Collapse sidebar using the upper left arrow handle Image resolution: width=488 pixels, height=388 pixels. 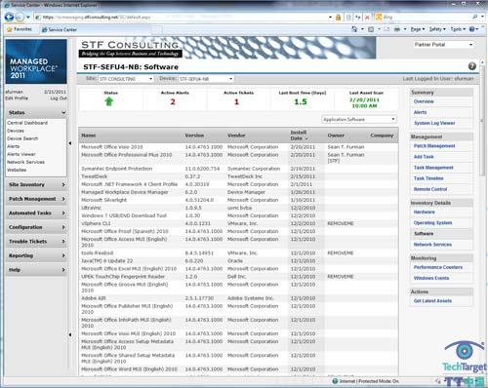[70, 143]
